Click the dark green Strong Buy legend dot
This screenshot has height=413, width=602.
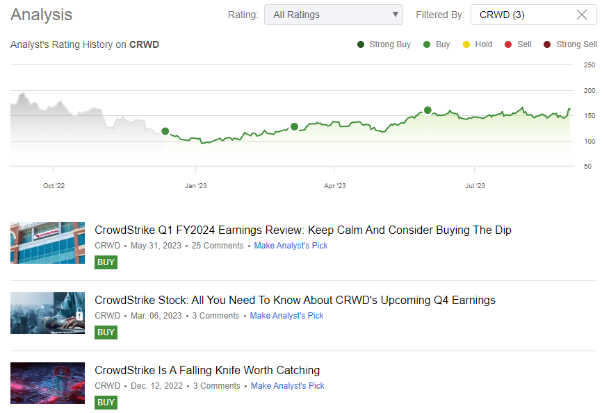(361, 44)
